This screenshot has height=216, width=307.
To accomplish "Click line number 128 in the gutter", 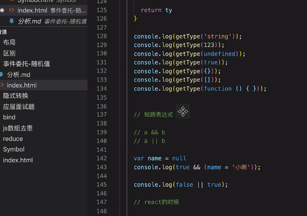I will 102,36.
